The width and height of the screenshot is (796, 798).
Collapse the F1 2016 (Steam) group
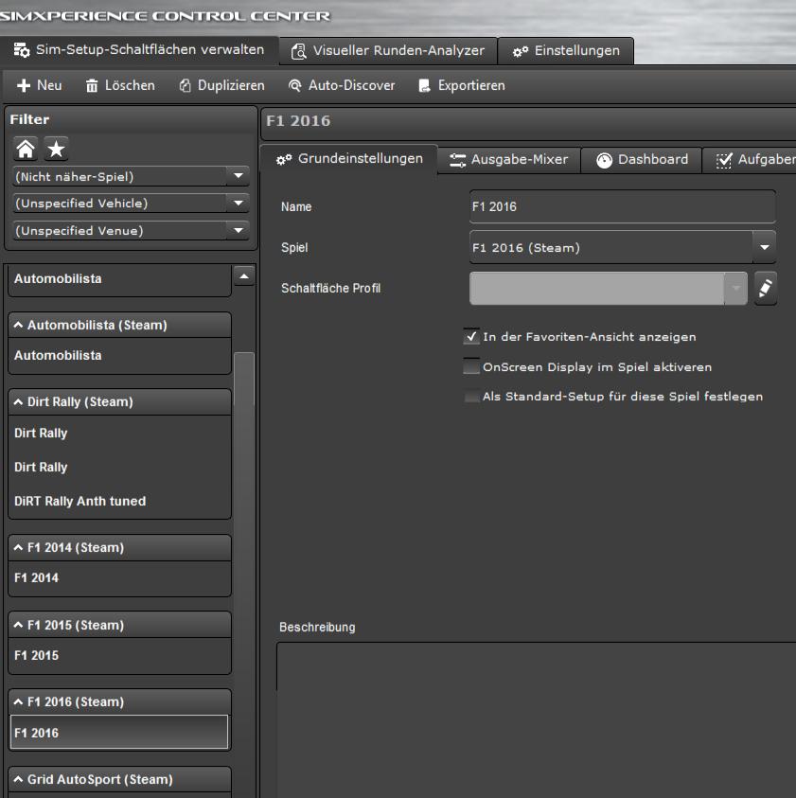(x=18, y=701)
